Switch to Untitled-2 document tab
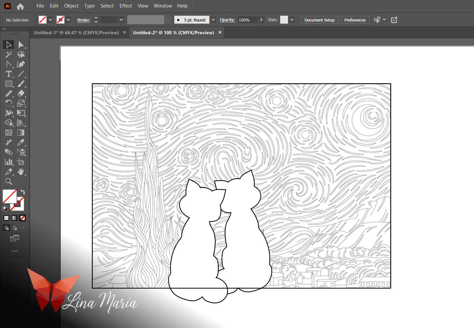This screenshot has height=328, width=474. (x=173, y=33)
